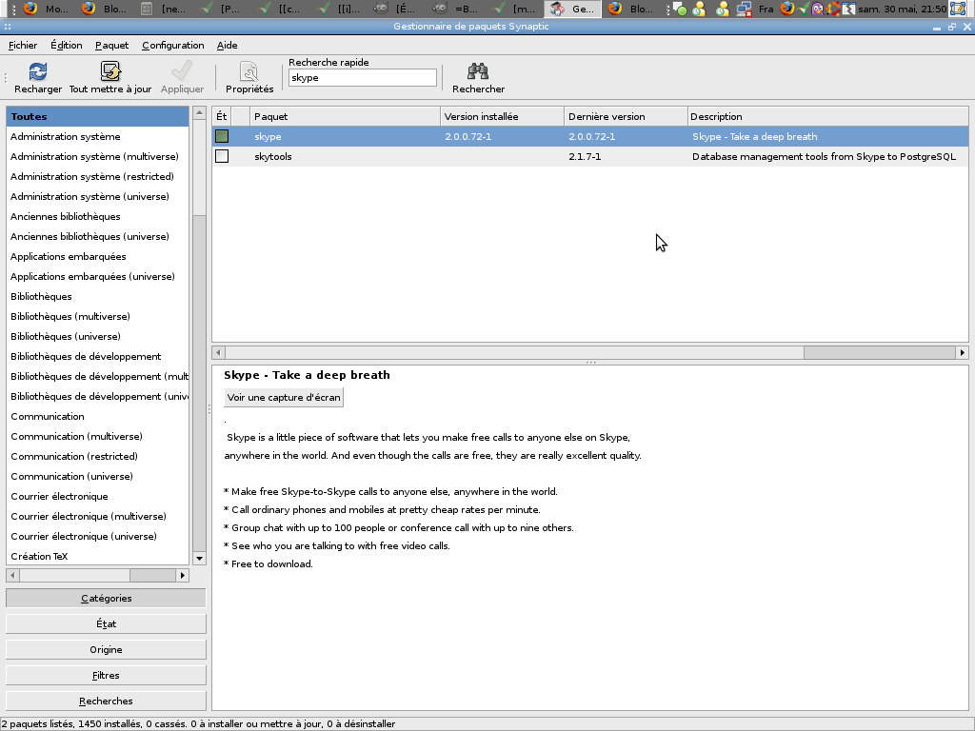Image resolution: width=975 pixels, height=731 pixels.
Task: Select the Communication (multiverse) category
Action: [98, 436]
